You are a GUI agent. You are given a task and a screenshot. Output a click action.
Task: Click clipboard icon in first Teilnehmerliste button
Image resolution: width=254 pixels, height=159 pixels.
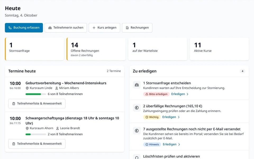[x=14, y=104]
